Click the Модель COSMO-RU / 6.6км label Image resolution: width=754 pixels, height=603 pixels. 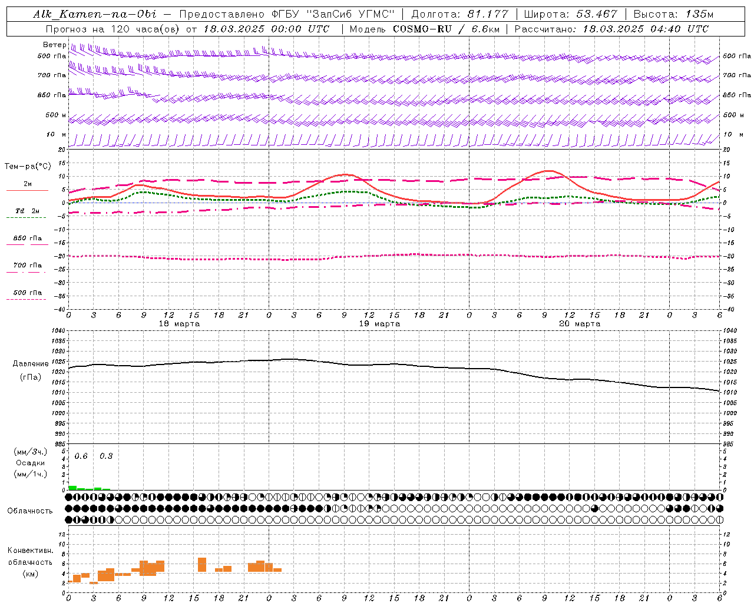(424, 29)
